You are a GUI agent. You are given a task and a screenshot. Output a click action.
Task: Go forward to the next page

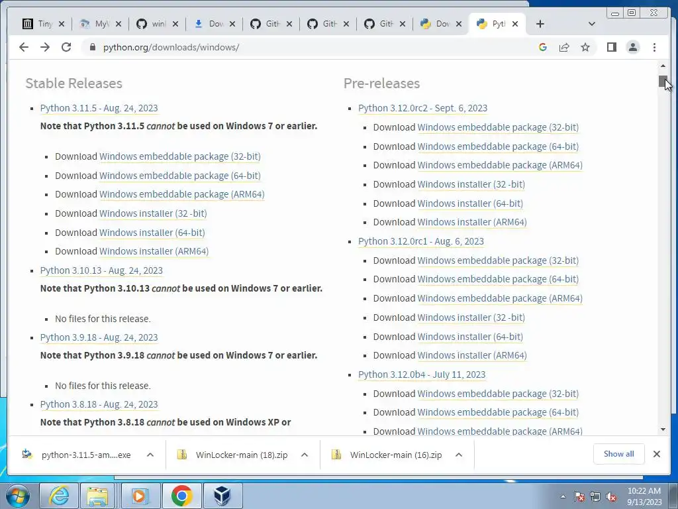tap(45, 47)
